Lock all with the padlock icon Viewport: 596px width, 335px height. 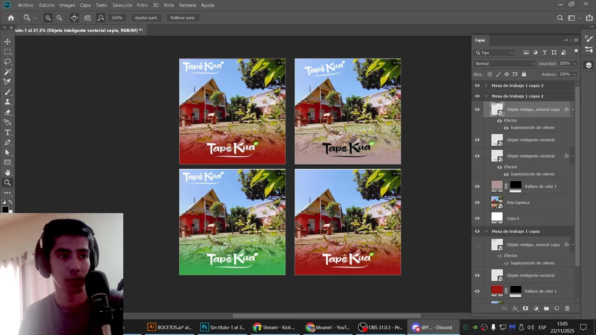point(524,74)
